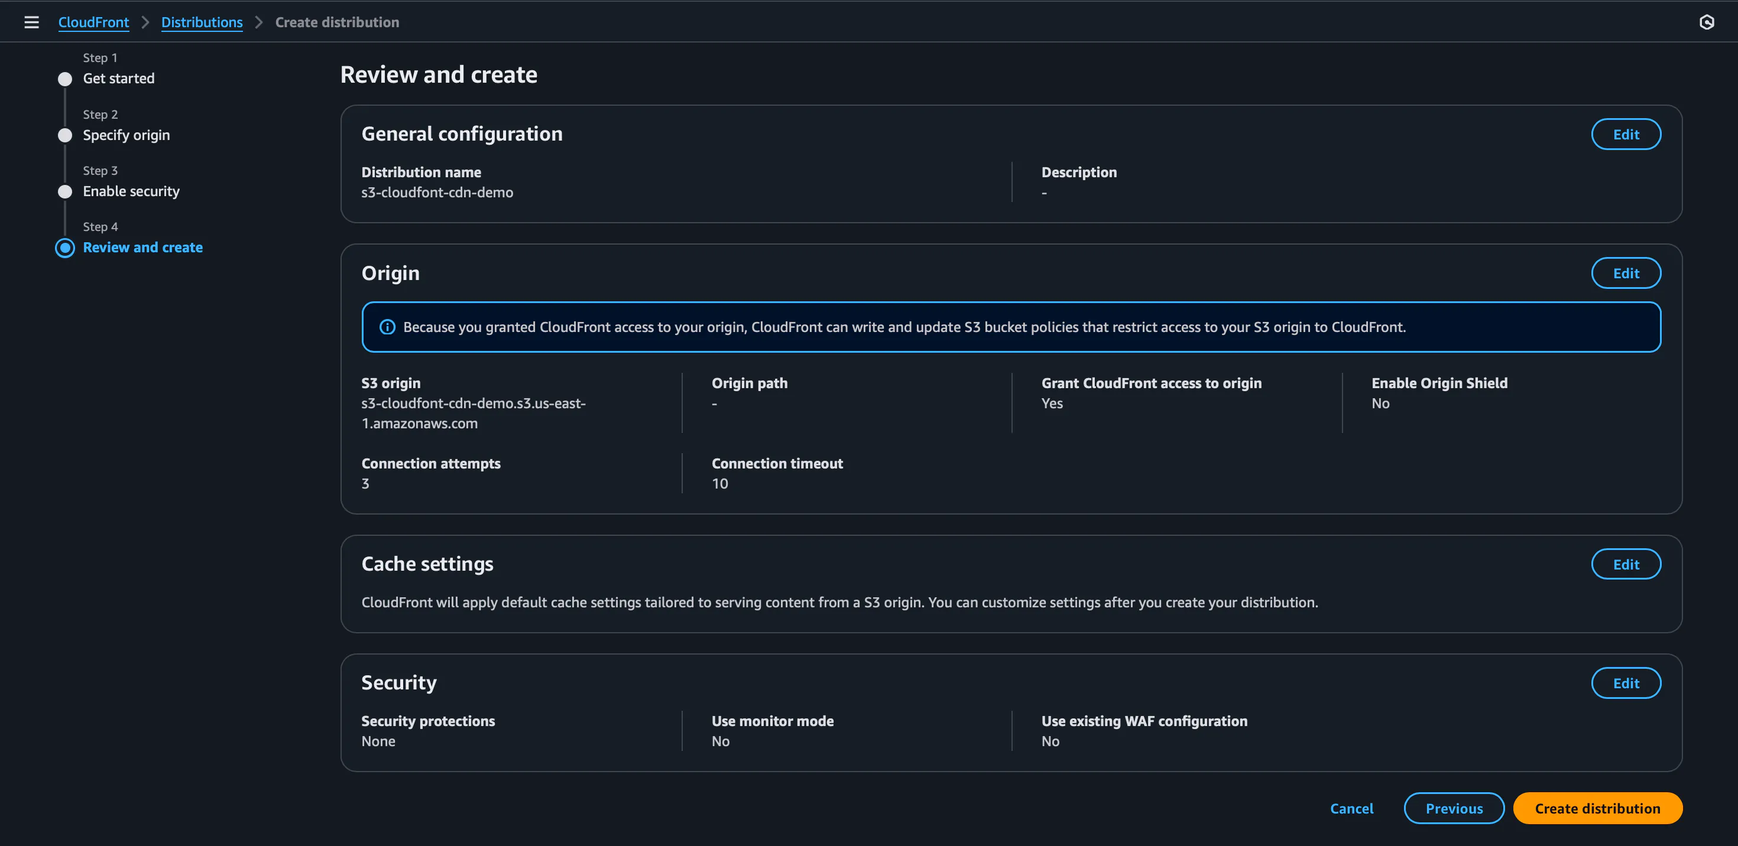This screenshot has width=1738, height=846.
Task: Select Review and create in the step list
Action: click(142, 248)
